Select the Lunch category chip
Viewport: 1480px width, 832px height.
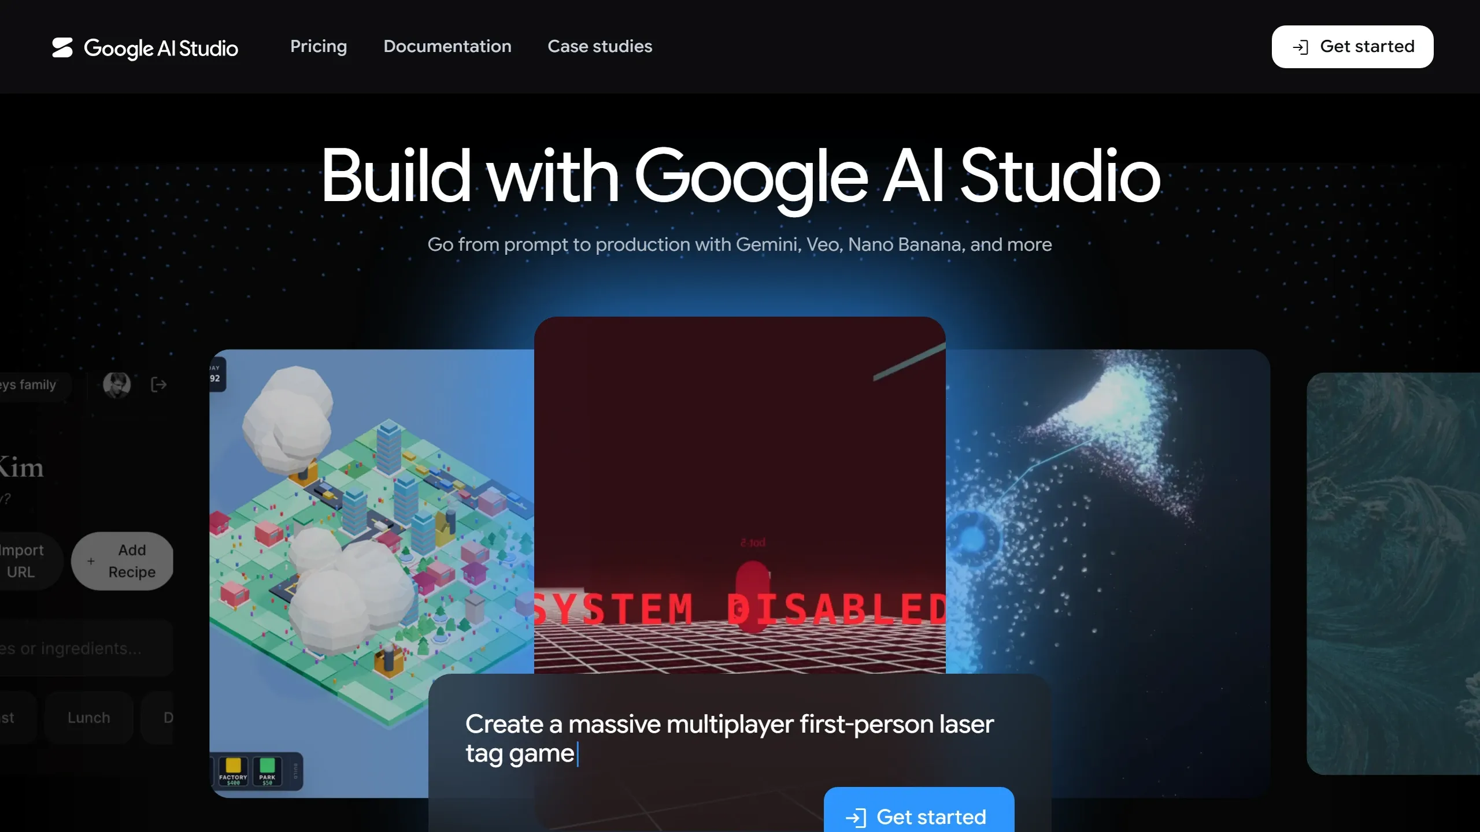88,718
